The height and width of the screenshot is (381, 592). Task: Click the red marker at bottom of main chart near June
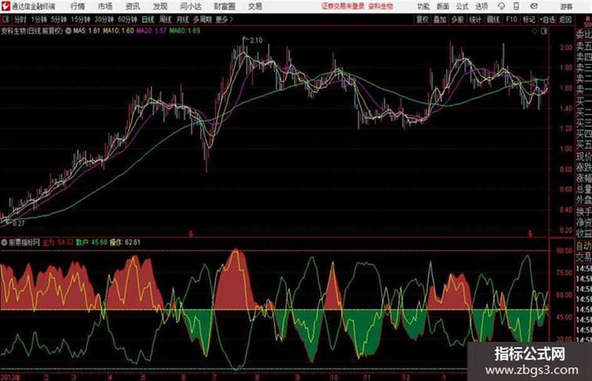click(190, 234)
